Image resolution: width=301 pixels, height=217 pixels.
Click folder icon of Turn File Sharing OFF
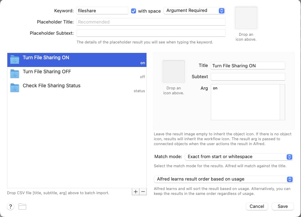tap(15, 74)
